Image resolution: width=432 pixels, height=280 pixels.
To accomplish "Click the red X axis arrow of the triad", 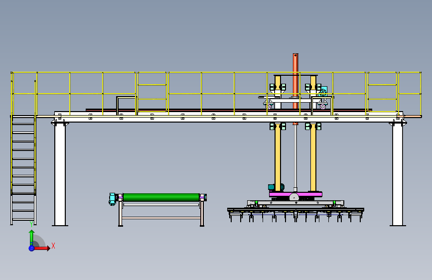I will click(42, 248).
